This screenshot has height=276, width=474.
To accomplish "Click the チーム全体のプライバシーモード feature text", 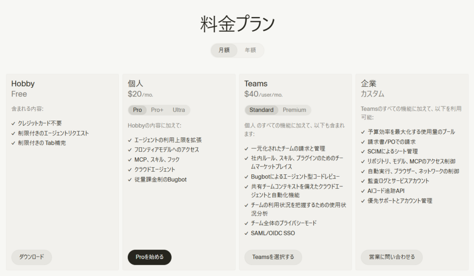I will point(284,223).
